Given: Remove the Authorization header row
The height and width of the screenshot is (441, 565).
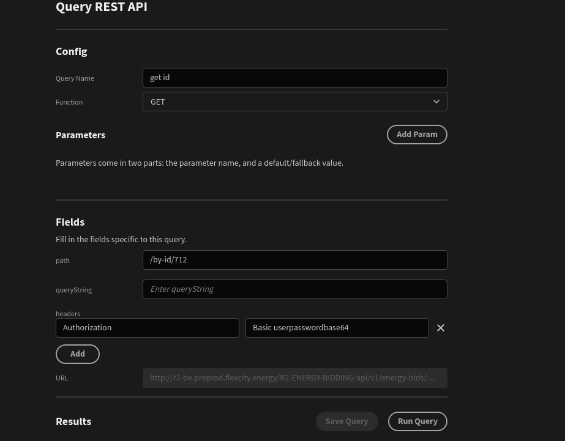Looking at the screenshot, I should [x=440, y=328].
